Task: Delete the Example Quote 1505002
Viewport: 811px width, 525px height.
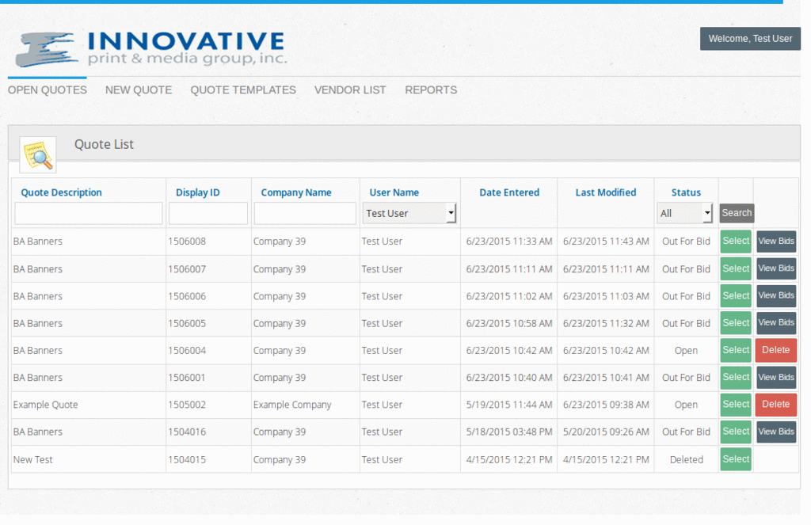Action: [x=776, y=405]
